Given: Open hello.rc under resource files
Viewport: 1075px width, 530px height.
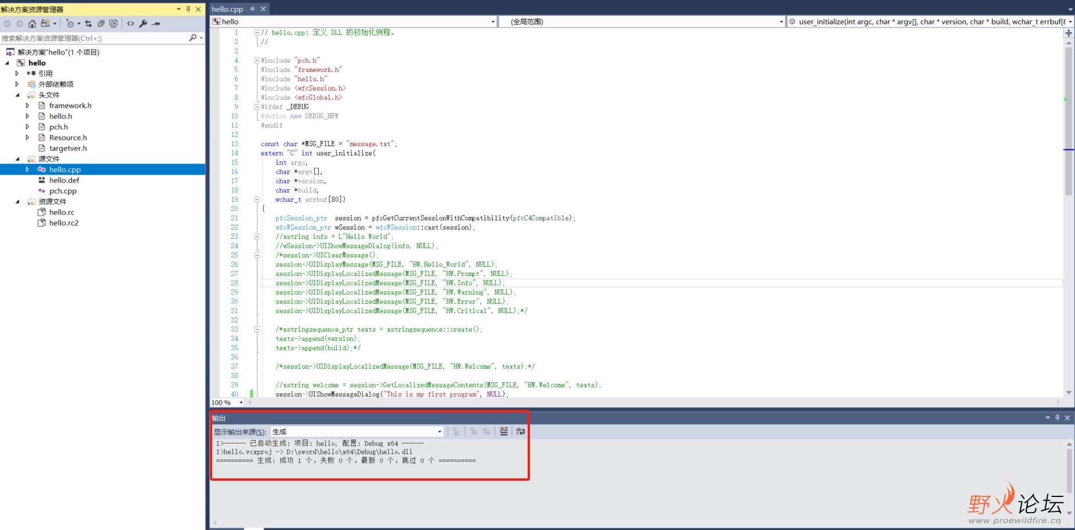Looking at the screenshot, I should pyautogui.click(x=61, y=212).
